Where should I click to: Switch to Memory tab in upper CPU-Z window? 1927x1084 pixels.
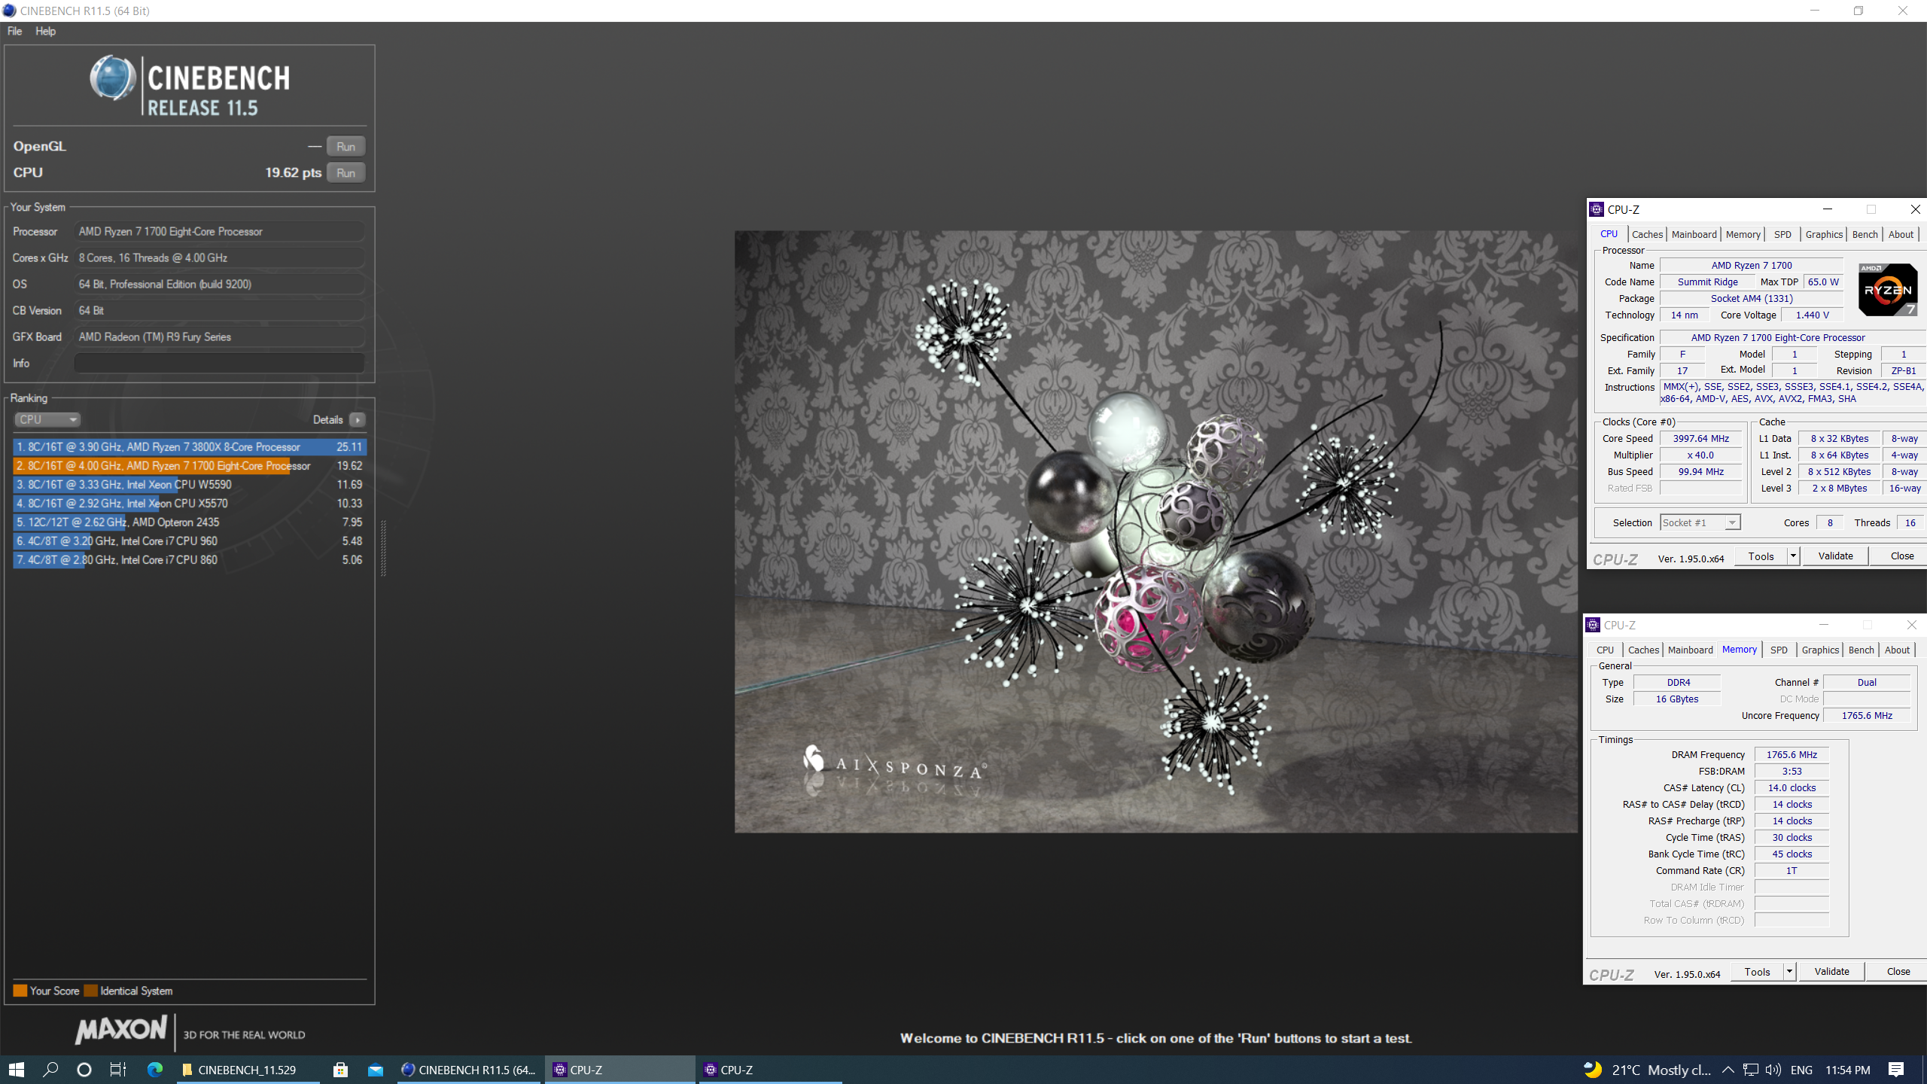tap(1743, 234)
